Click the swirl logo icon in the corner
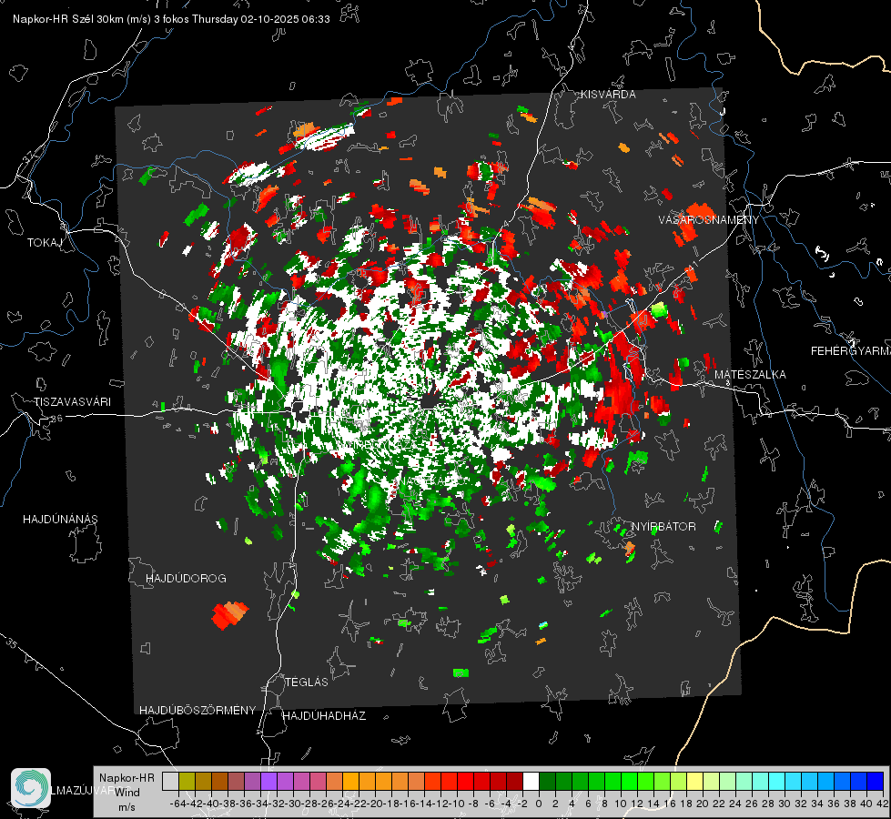The image size is (891, 819). click(x=31, y=788)
